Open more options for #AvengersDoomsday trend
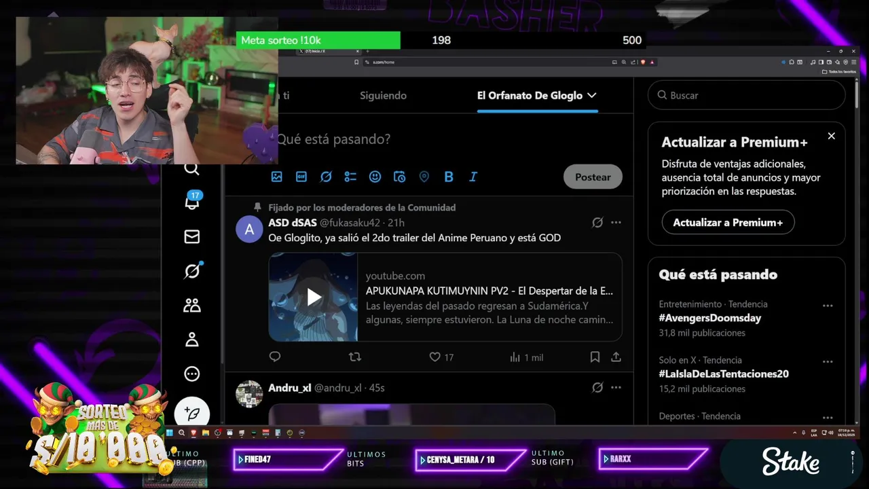This screenshot has width=869, height=489. click(828, 306)
